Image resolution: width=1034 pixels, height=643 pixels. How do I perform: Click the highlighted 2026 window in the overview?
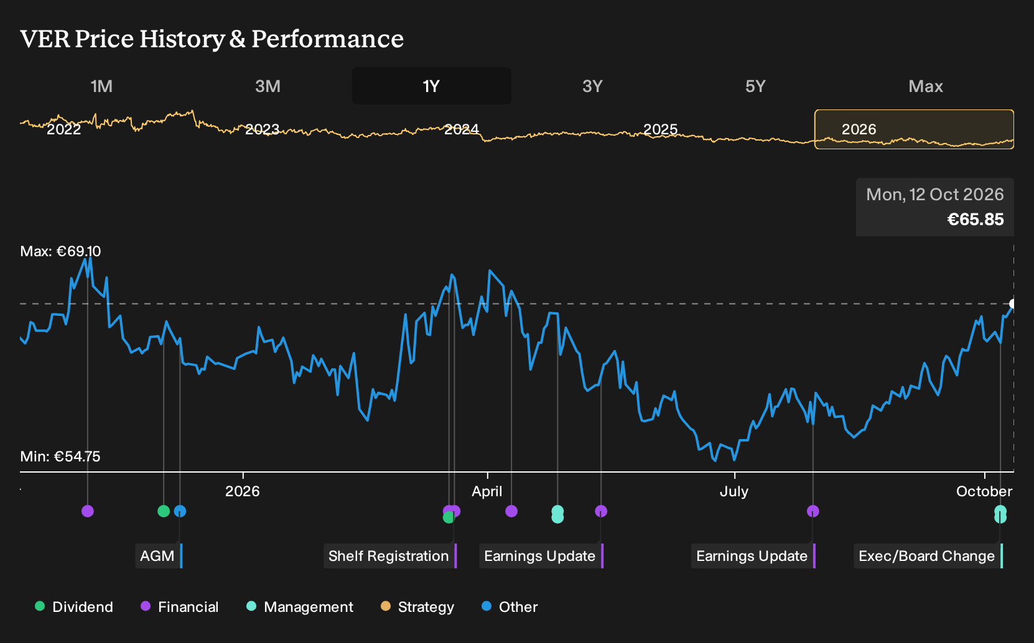(x=914, y=129)
